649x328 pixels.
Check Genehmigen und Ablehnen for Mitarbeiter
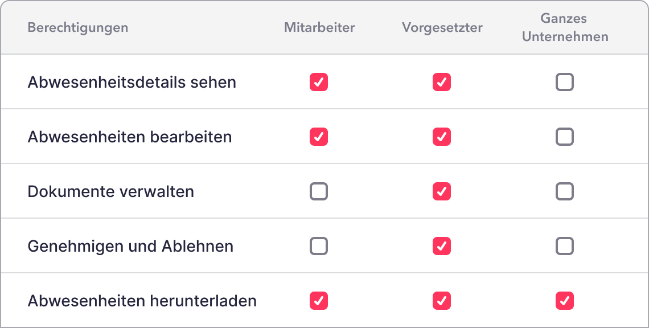(x=319, y=247)
